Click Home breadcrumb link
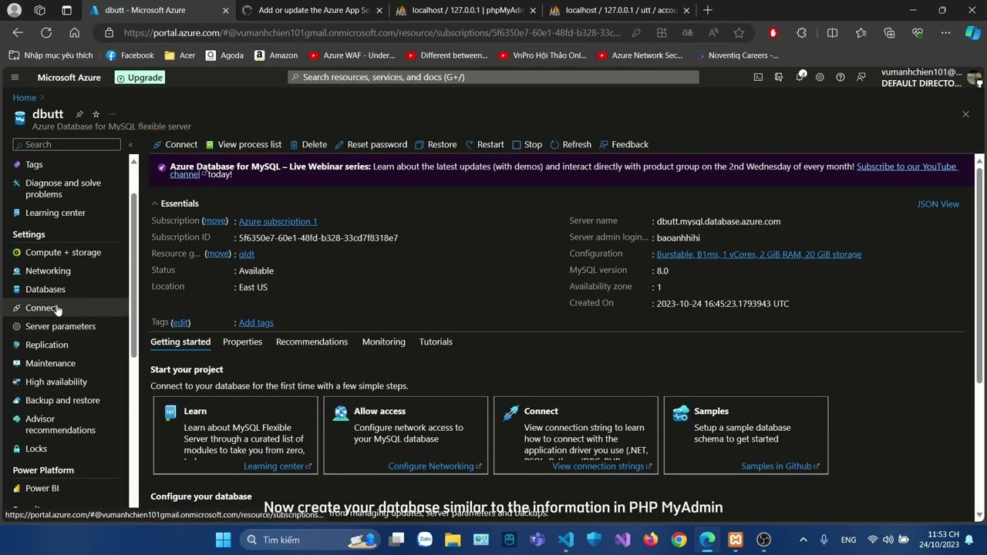This screenshot has height=555, width=987. pyautogui.click(x=24, y=98)
